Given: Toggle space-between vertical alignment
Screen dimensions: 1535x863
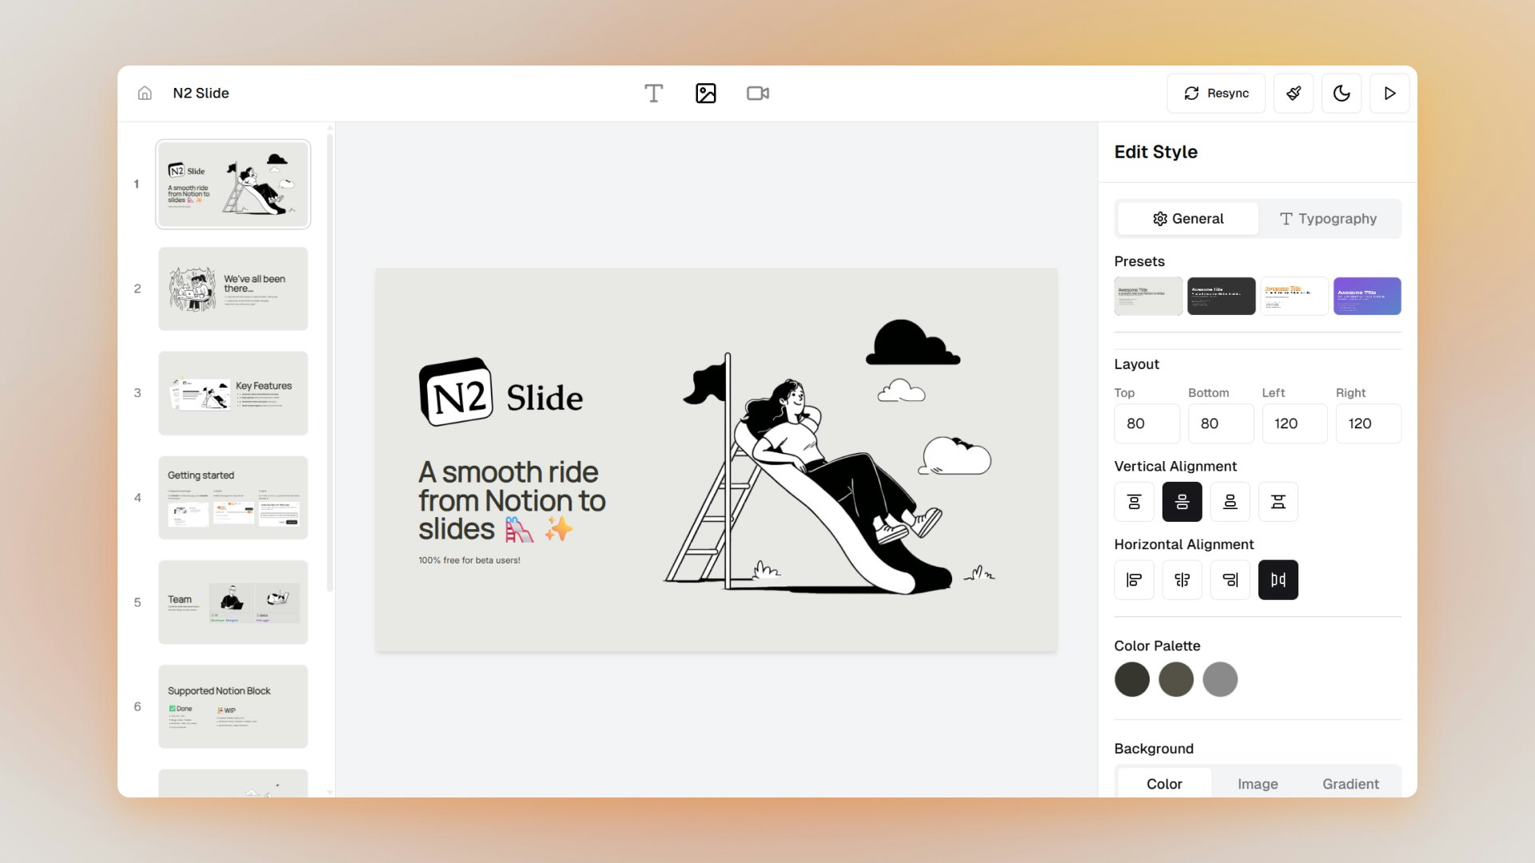Looking at the screenshot, I should 1278,501.
